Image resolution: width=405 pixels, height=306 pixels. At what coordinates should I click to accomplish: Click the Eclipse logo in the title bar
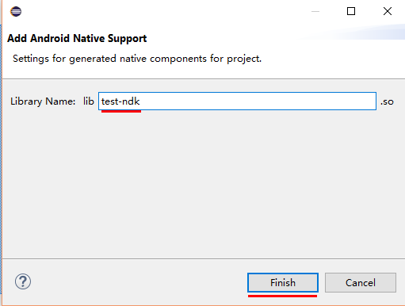coord(16,11)
